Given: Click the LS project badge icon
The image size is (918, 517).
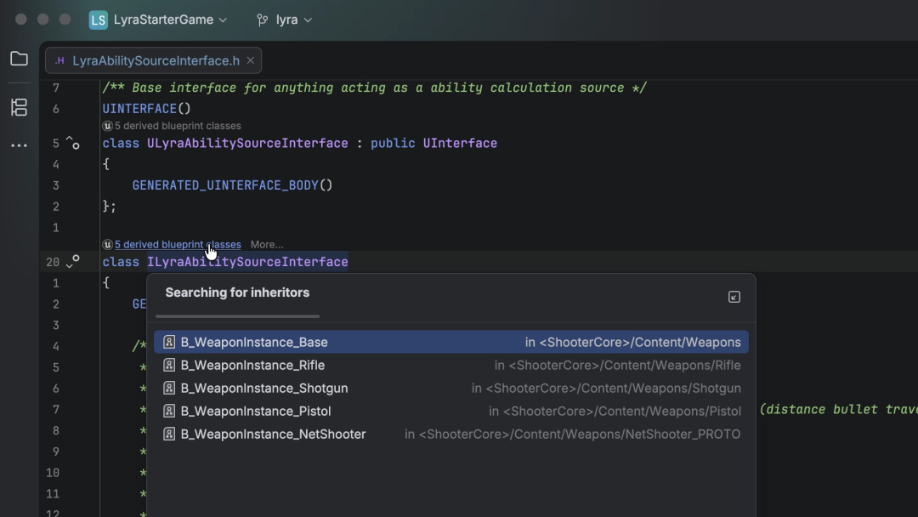Looking at the screenshot, I should pyautogui.click(x=99, y=20).
